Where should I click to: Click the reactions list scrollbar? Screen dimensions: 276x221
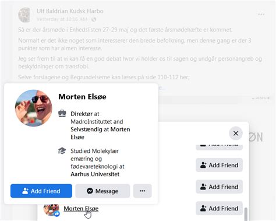pos(246,214)
